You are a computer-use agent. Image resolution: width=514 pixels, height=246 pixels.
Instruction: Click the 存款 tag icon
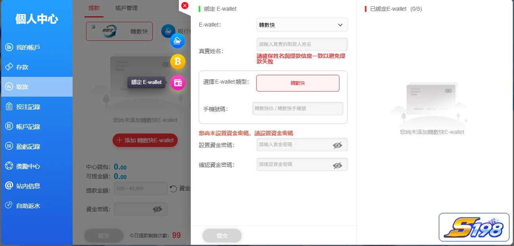coord(9,67)
